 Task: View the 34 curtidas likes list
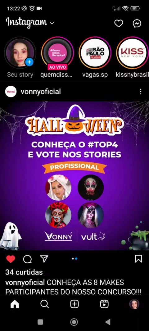[x=24, y=272]
